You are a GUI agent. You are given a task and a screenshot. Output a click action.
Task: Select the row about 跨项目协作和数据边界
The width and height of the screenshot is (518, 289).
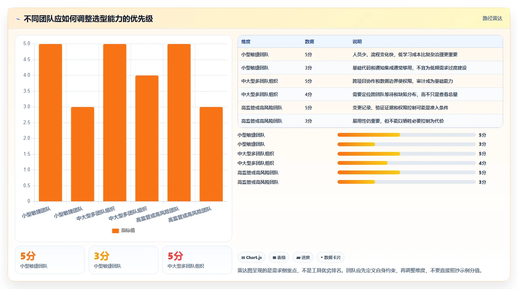point(370,81)
